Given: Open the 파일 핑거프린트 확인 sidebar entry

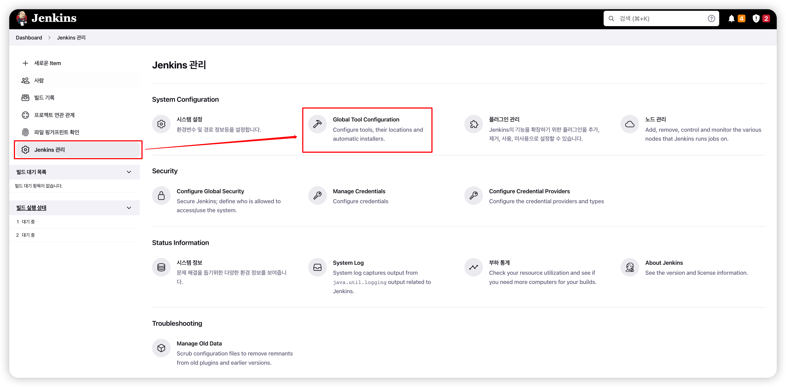Looking at the screenshot, I should (57, 132).
